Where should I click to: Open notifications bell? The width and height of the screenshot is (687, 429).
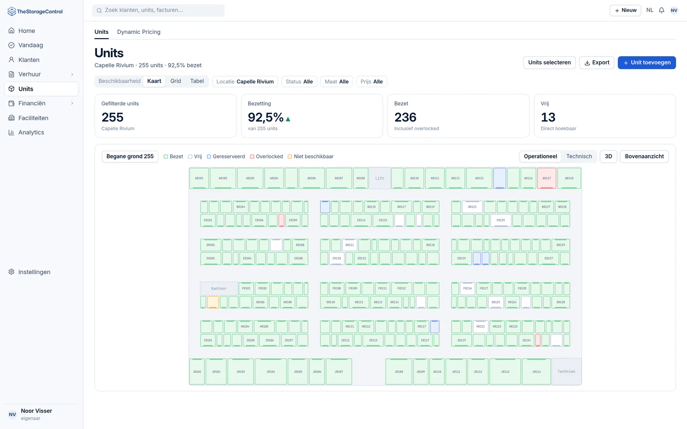[x=662, y=10]
